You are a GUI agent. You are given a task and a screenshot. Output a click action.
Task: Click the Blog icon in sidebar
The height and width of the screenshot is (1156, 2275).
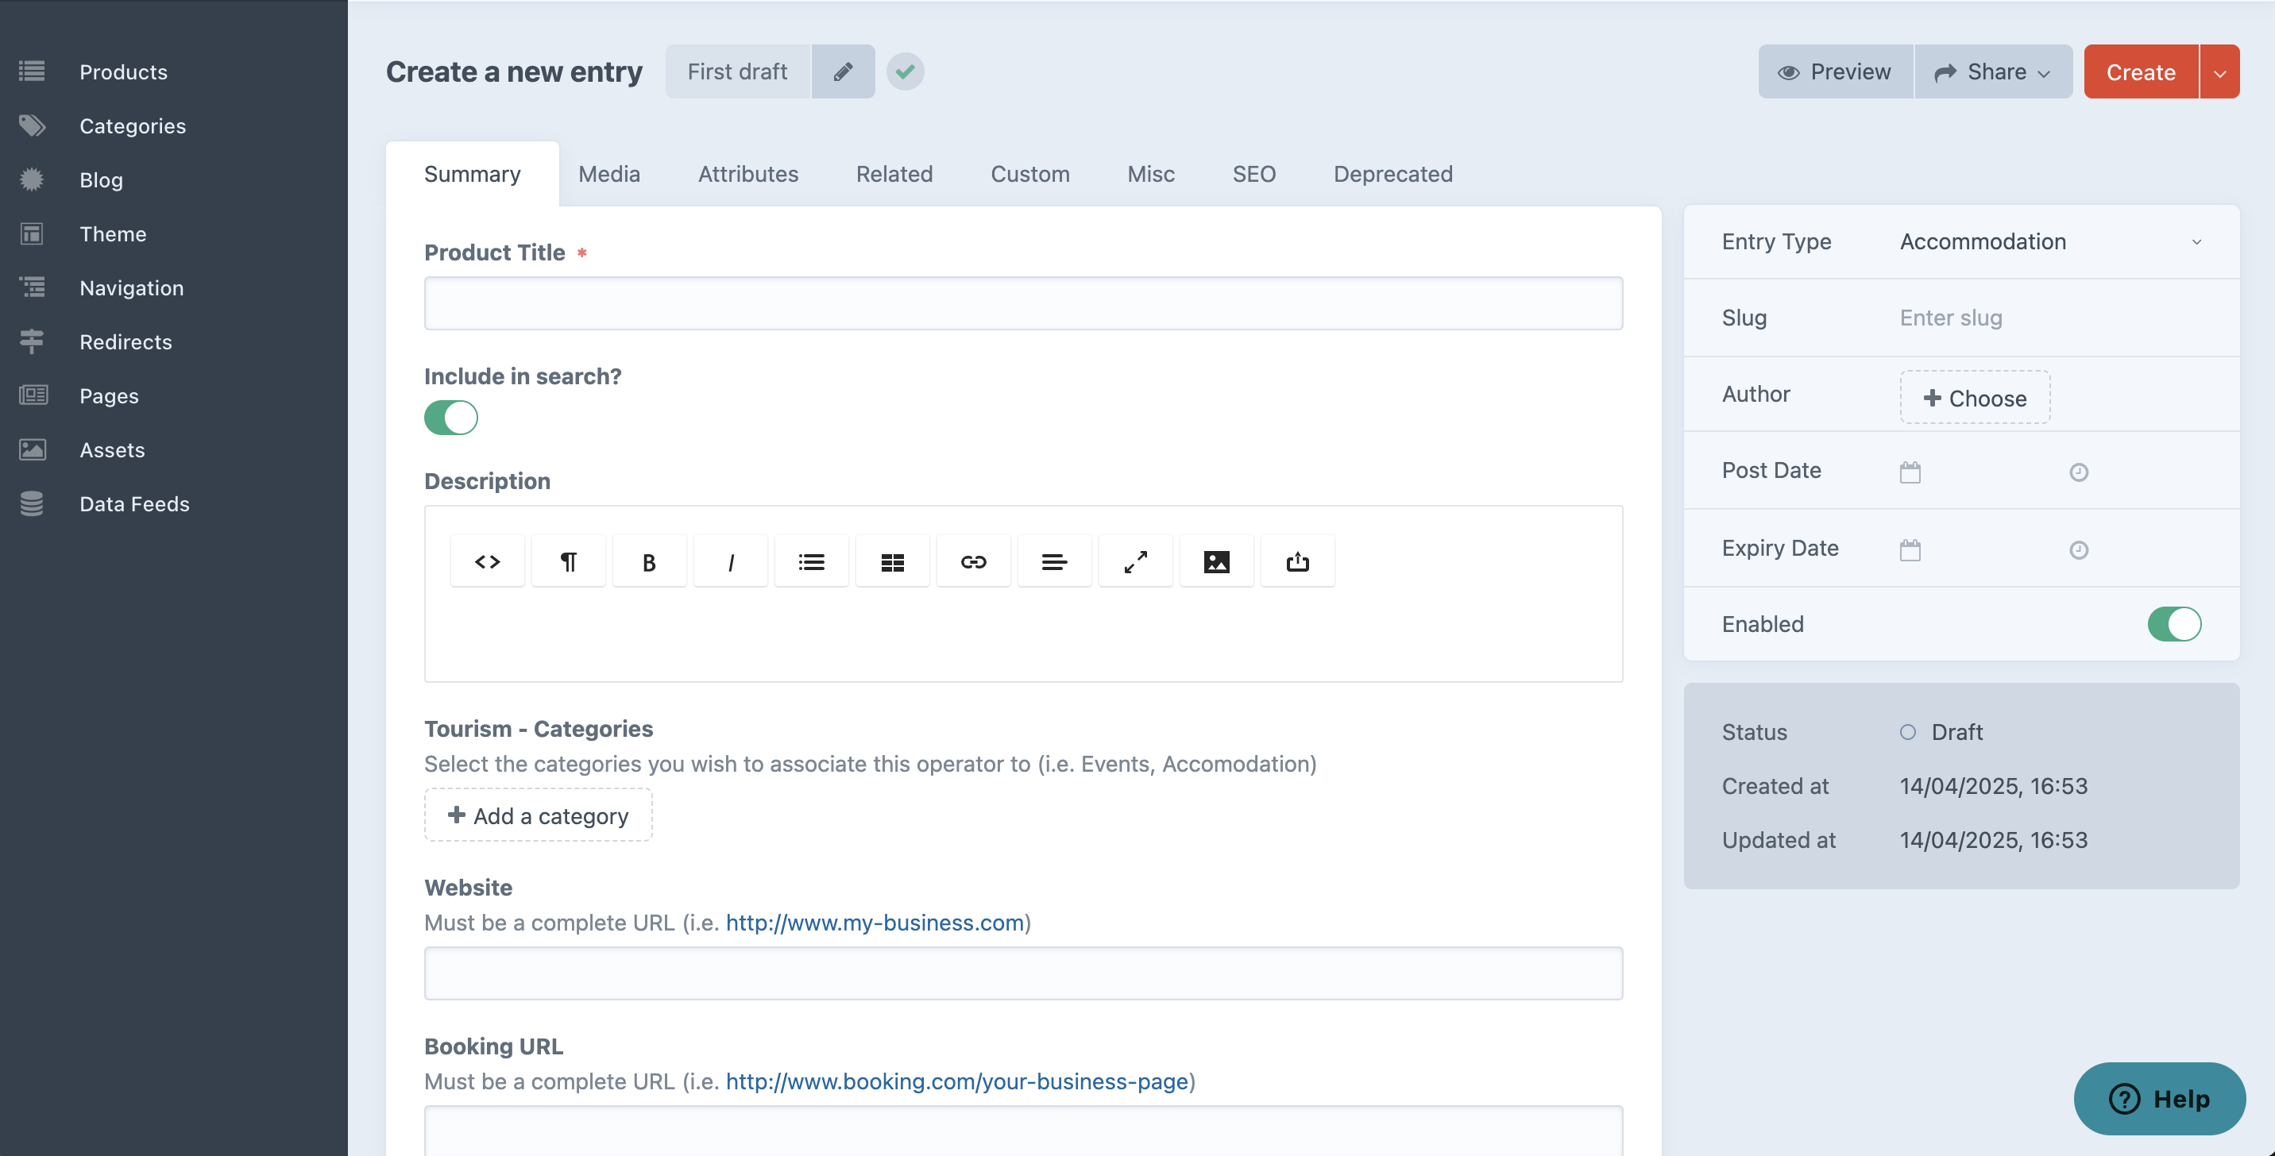[x=32, y=179]
